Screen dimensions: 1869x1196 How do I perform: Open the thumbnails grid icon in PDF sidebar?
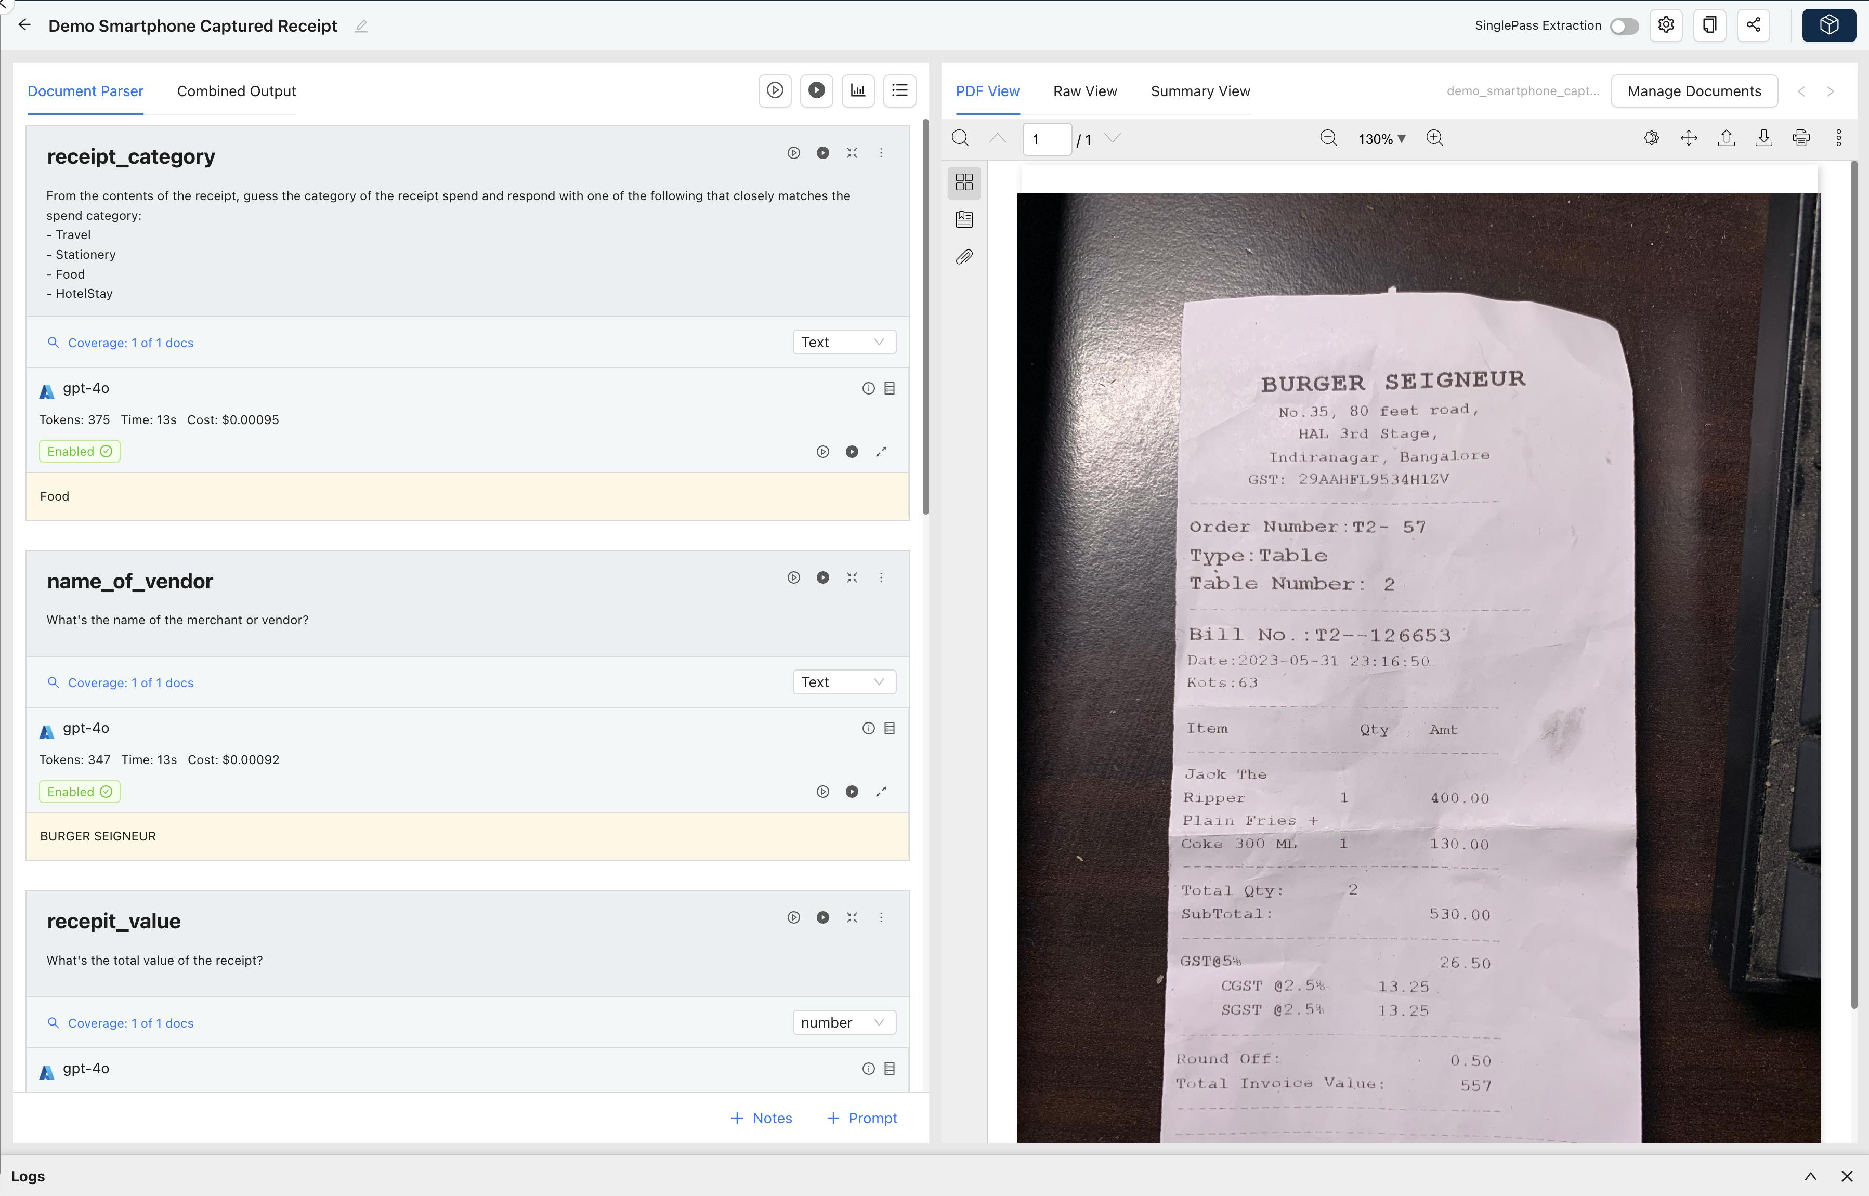[x=964, y=182]
